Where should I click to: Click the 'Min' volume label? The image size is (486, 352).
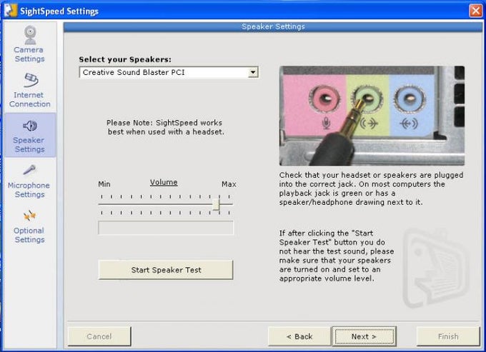pos(104,184)
